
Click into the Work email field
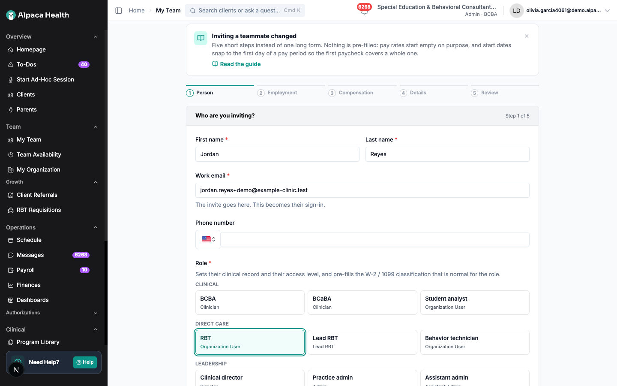click(362, 190)
